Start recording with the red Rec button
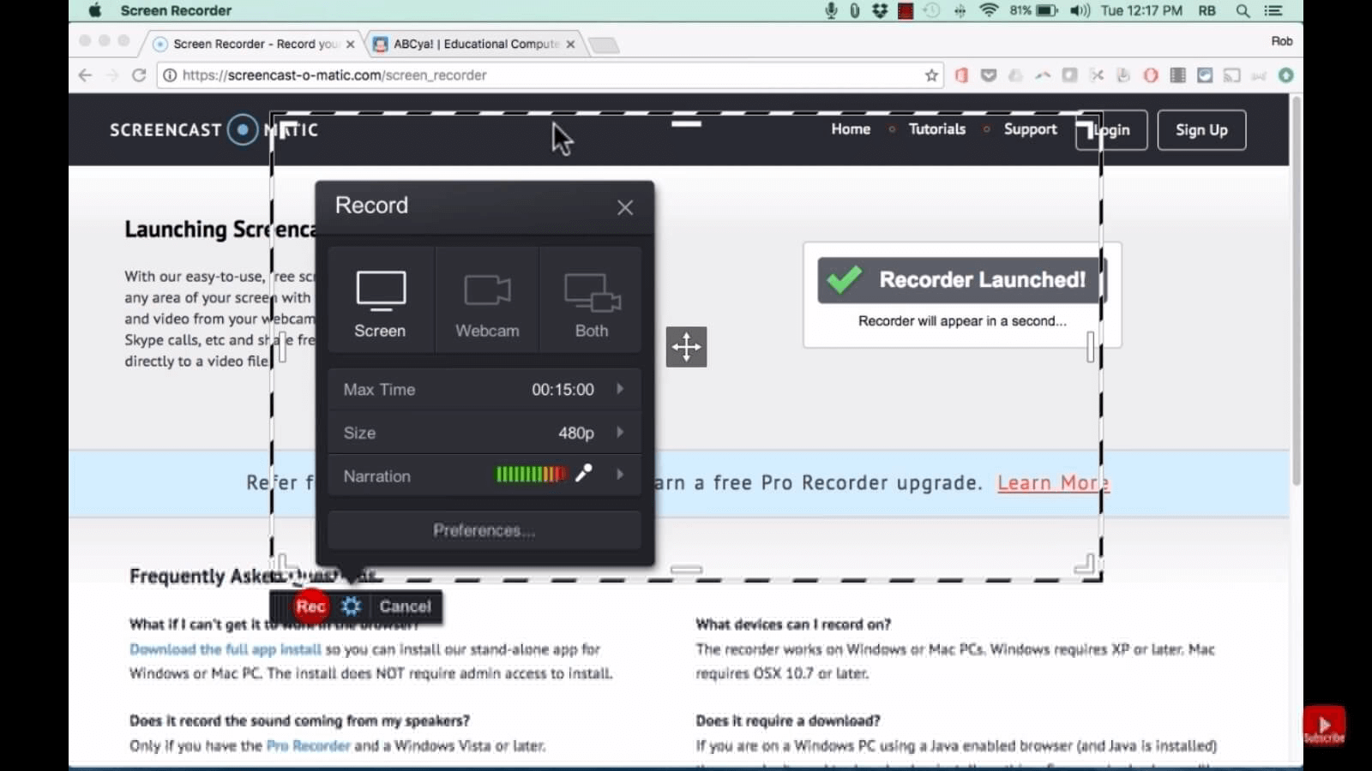This screenshot has width=1372, height=771. coord(310,607)
